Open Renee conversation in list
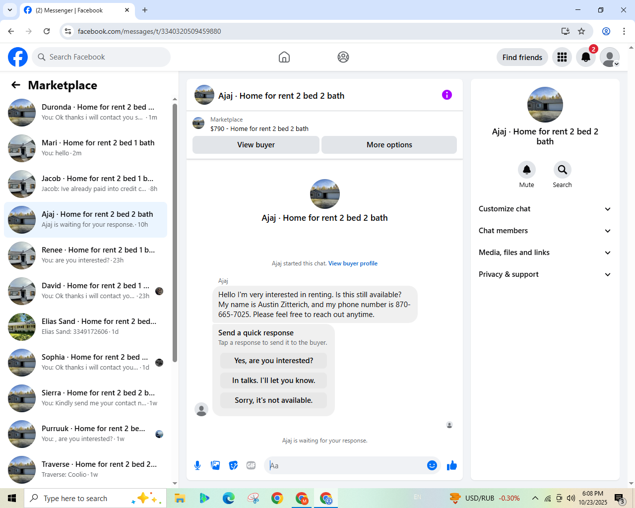Image resolution: width=635 pixels, height=508 pixels. point(86,255)
